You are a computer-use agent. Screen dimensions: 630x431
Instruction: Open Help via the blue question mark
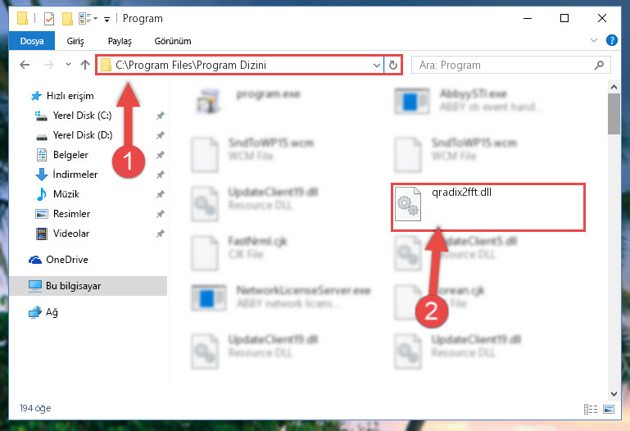tap(611, 40)
